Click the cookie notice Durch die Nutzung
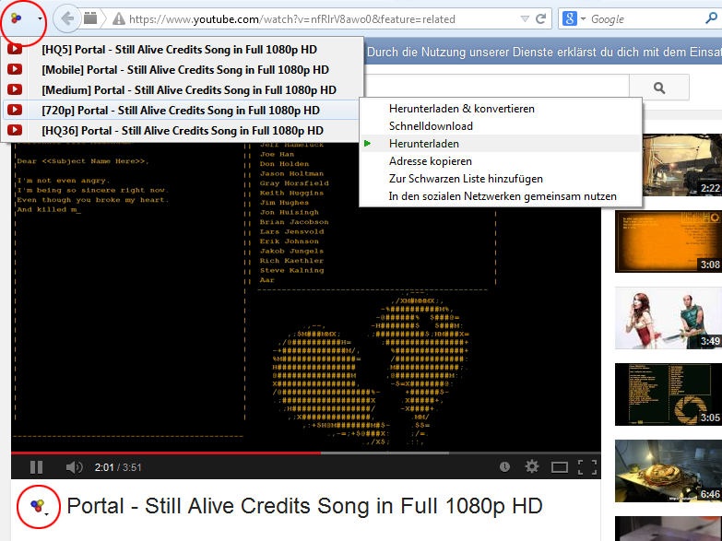The height and width of the screenshot is (541, 722). coord(543,52)
